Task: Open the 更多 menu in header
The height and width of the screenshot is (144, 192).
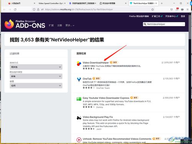Action: coord(70,25)
